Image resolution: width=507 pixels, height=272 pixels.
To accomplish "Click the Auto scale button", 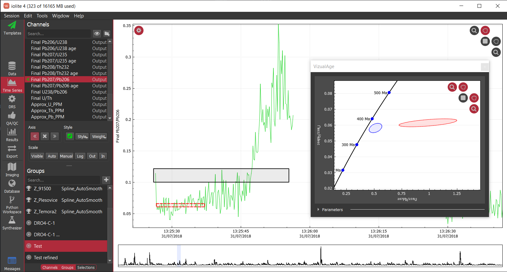I will pyautogui.click(x=52, y=156).
